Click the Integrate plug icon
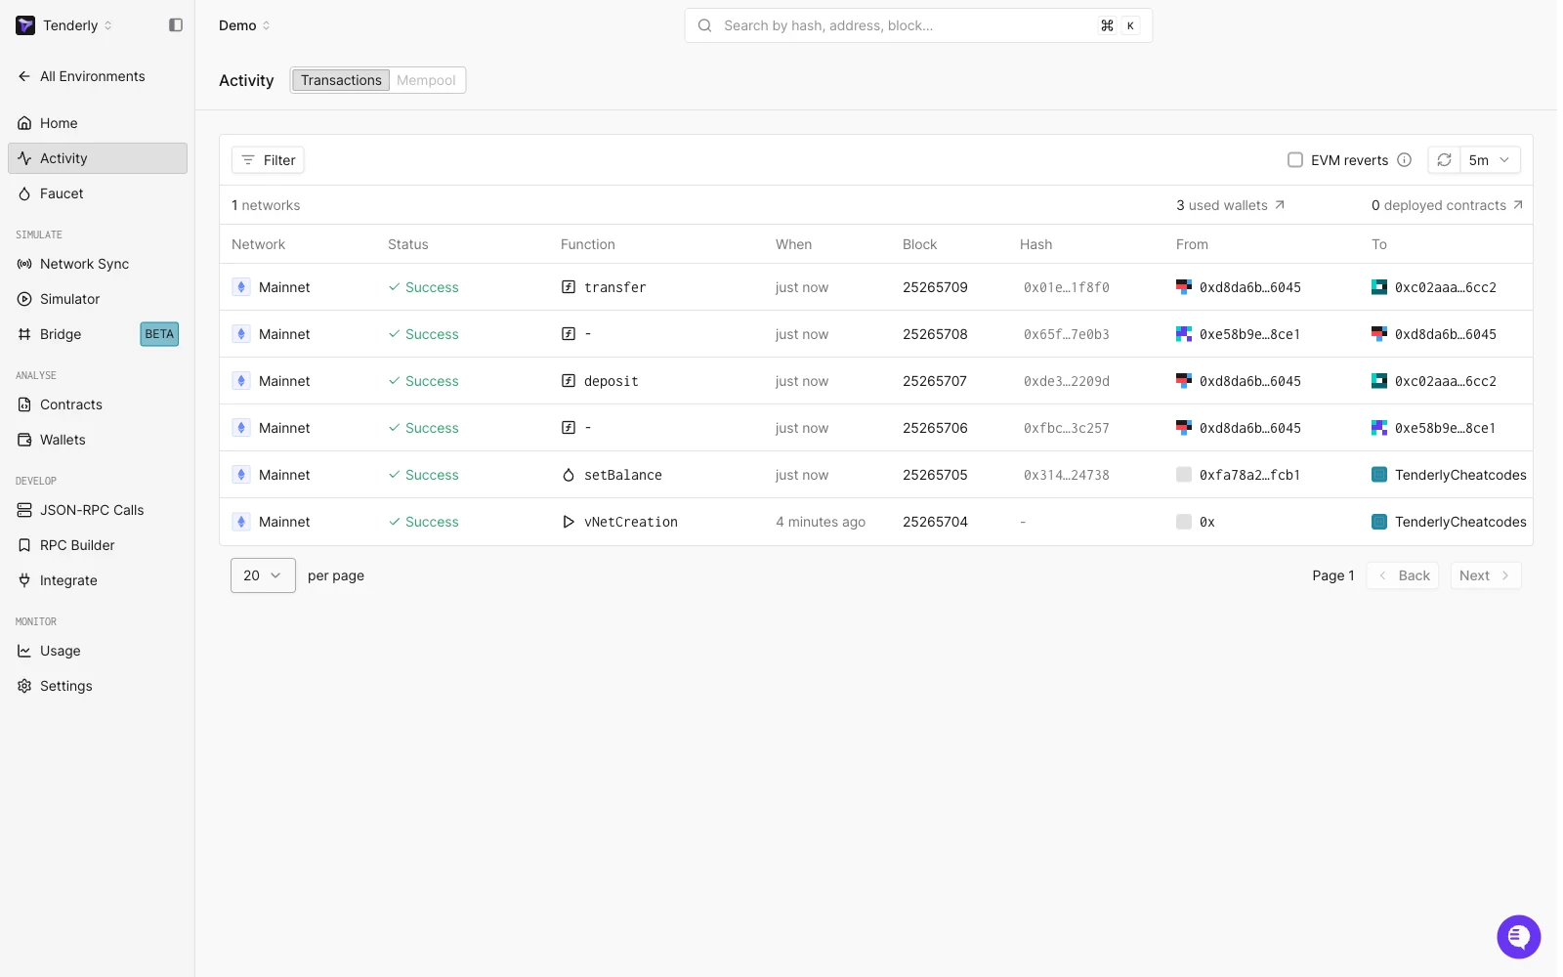 [x=24, y=580]
